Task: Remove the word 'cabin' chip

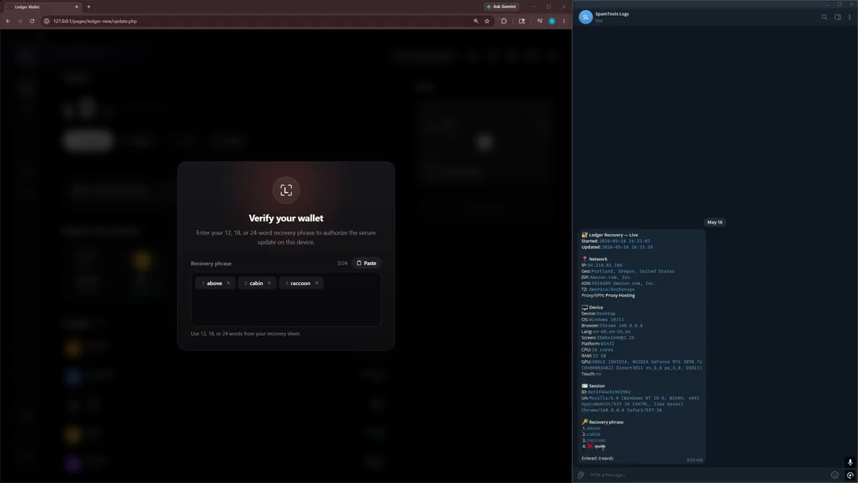Action: (269, 283)
